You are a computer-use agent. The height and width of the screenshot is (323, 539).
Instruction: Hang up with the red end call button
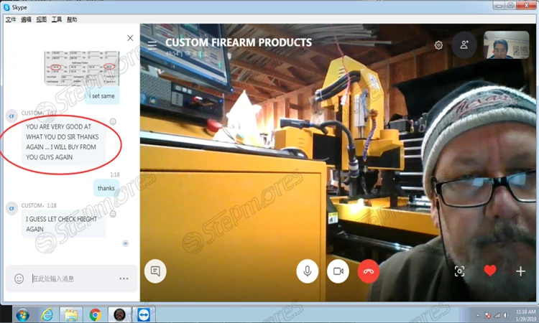pyautogui.click(x=369, y=271)
